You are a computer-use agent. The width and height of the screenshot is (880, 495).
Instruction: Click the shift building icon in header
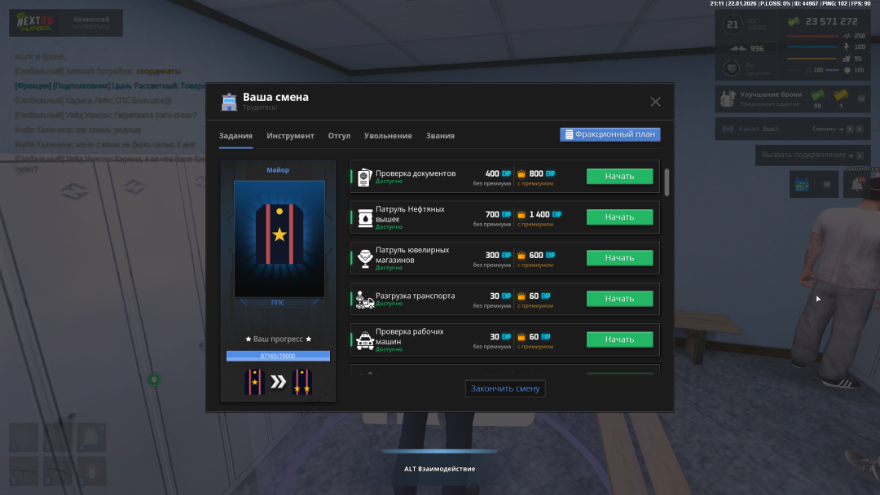[x=229, y=102]
